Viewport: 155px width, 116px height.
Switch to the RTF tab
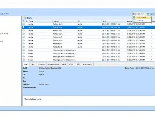(78, 64)
